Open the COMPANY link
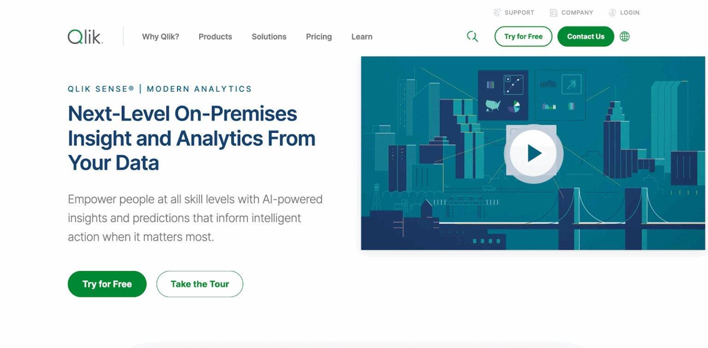Image resolution: width=708 pixels, height=348 pixels. 577,13
